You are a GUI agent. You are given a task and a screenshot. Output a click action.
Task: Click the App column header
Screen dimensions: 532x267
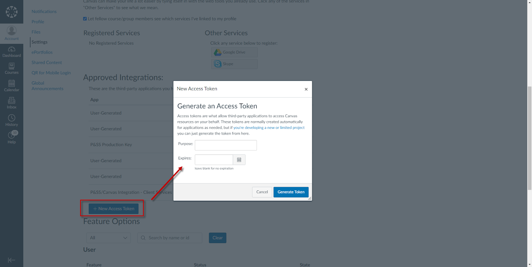[94, 100]
